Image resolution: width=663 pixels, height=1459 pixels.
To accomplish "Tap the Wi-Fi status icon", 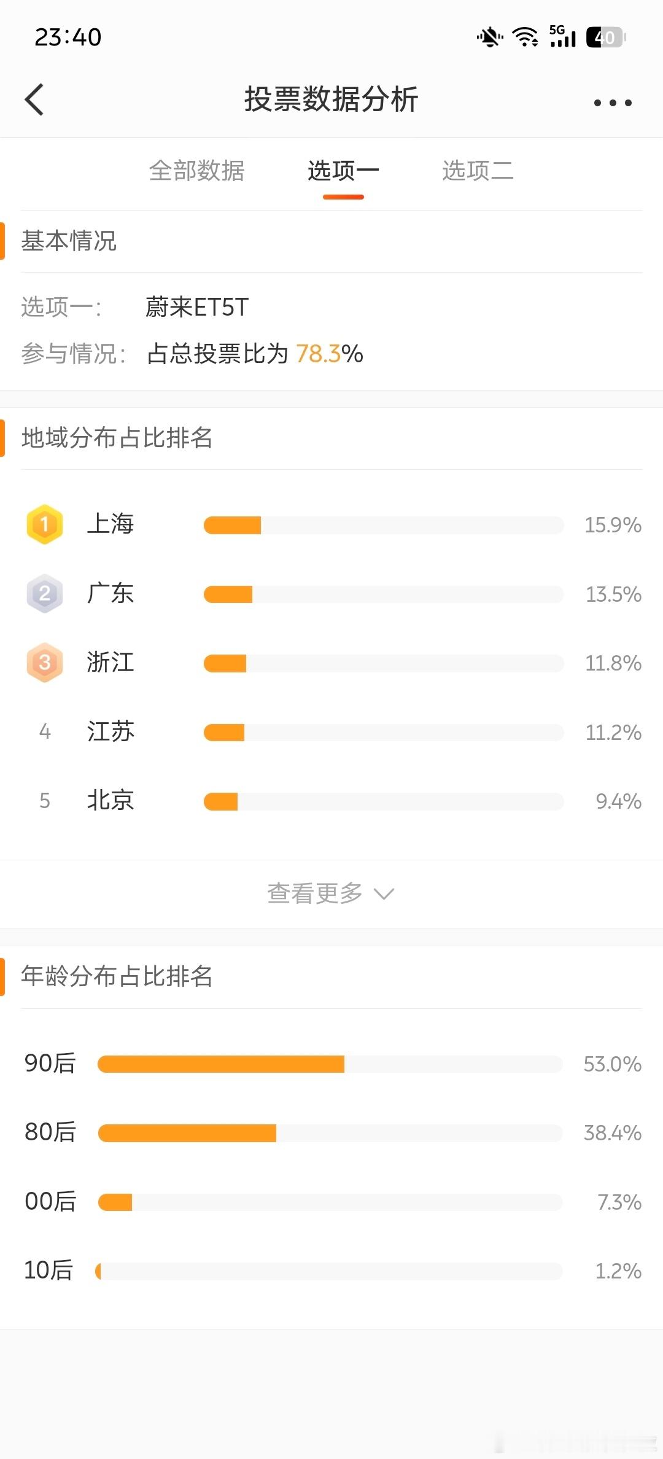I will click(525, 37).
